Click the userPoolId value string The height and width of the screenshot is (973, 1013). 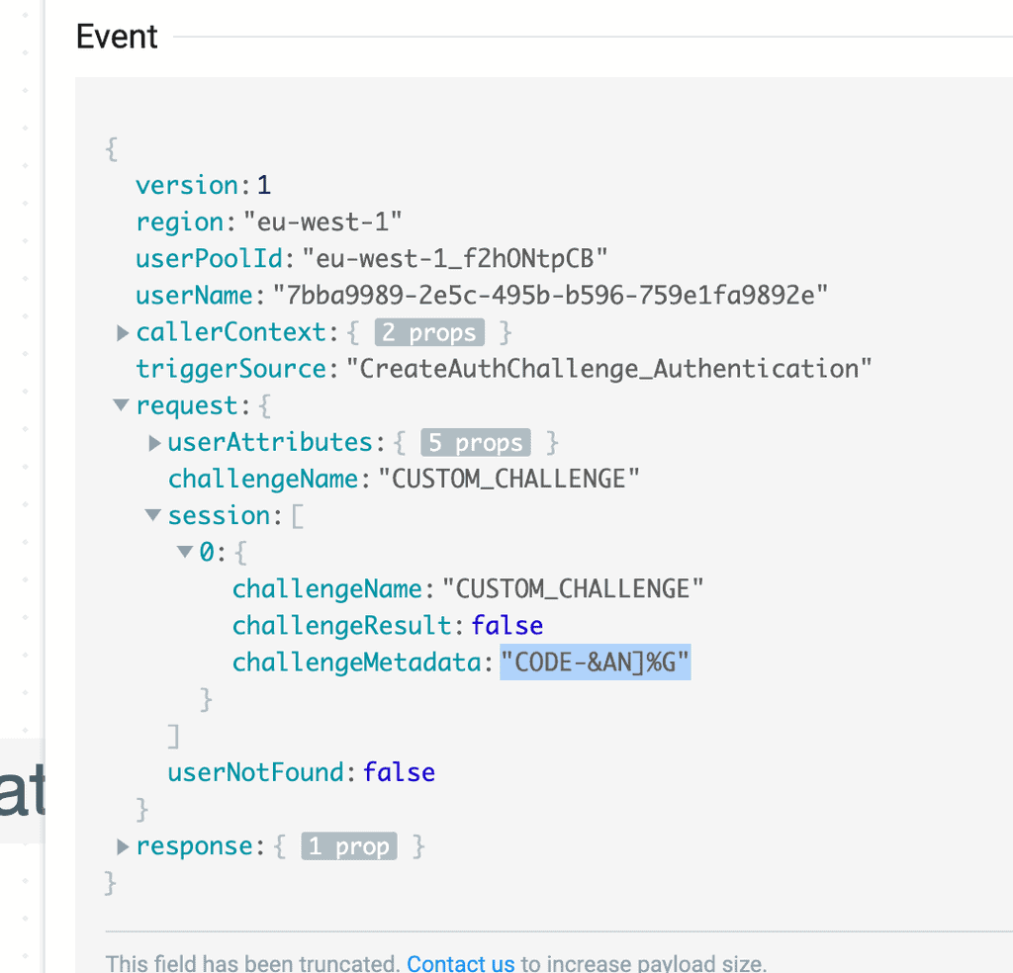[x=455, y=258]
